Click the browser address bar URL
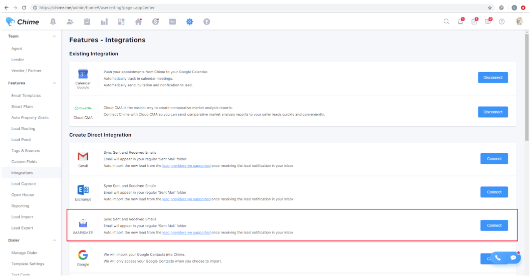Image resolution: width=531 pixels, height=276 pixels. click(x=150, y=8)
